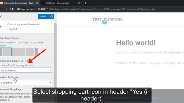Click the admin author link
Screen dimensions: 184x103
pos(148,52)
